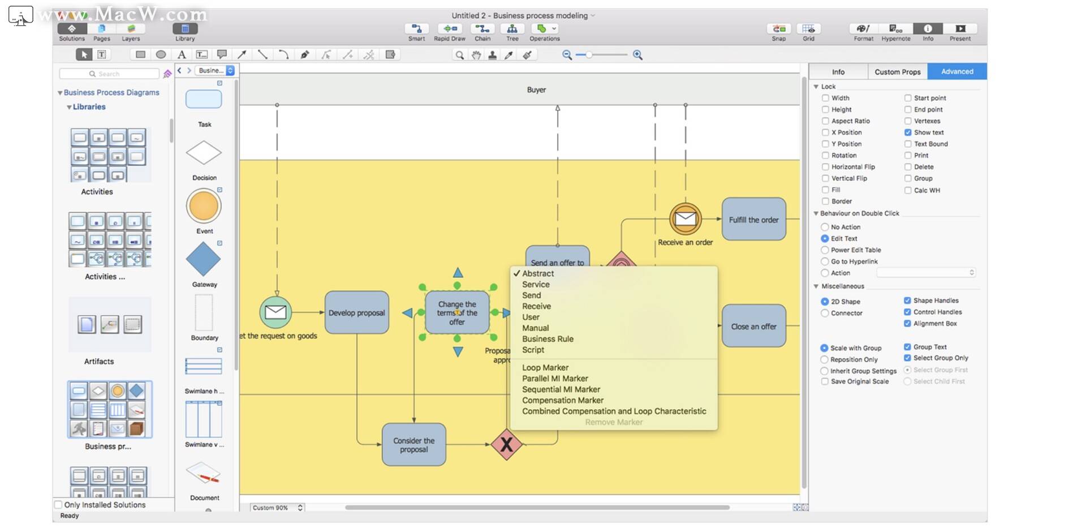Image resolution: width=1086 pixels, height=532 pixels.
Task: Open the Library panel
Action: click(x=184, y=31)
